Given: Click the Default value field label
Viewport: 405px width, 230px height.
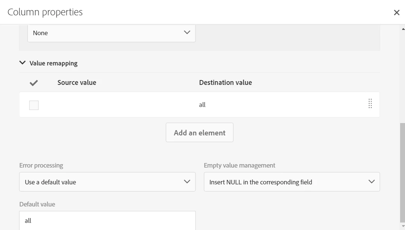Looking at the screenshot, I should [x=37, y=204].
